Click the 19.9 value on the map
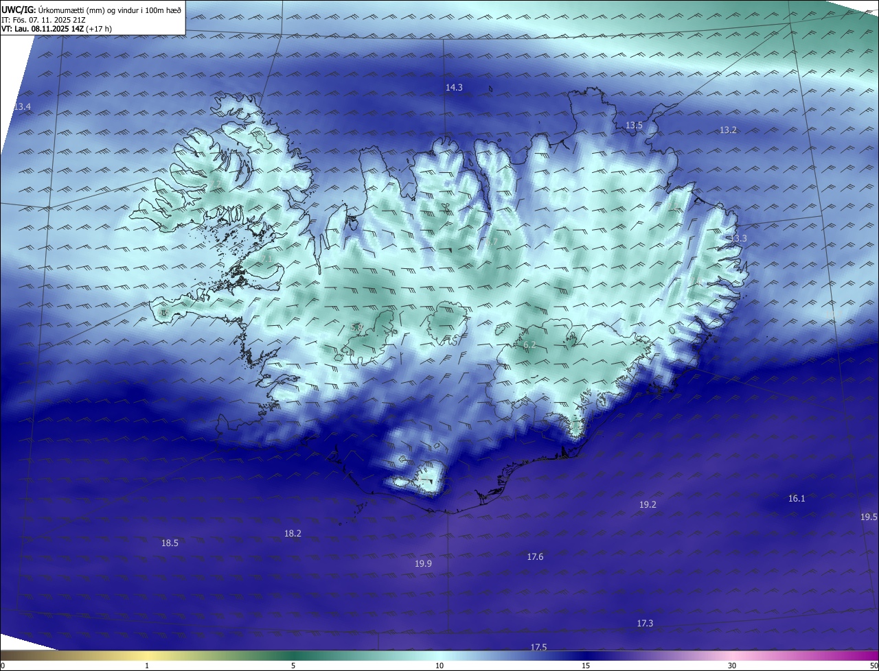The width and height of the screenshot is (879, 671). (x=423, y=563)
